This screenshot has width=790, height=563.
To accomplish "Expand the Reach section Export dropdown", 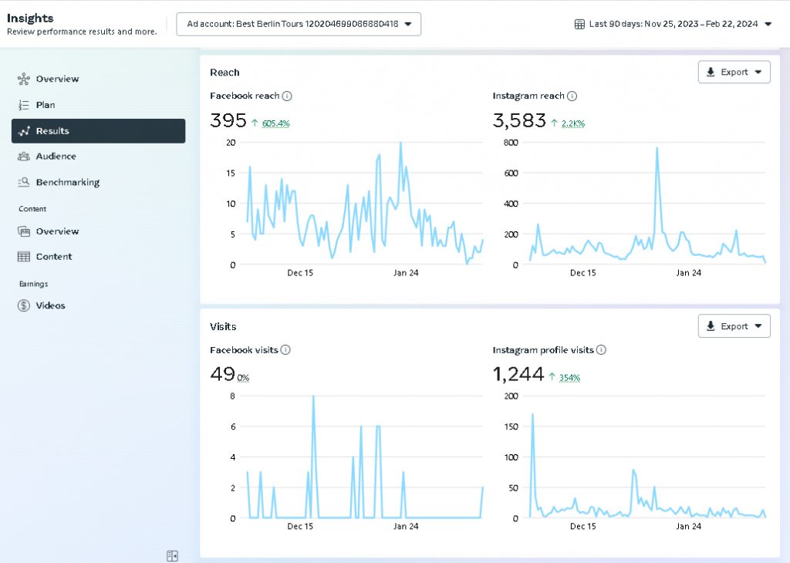I will point(734,72).
